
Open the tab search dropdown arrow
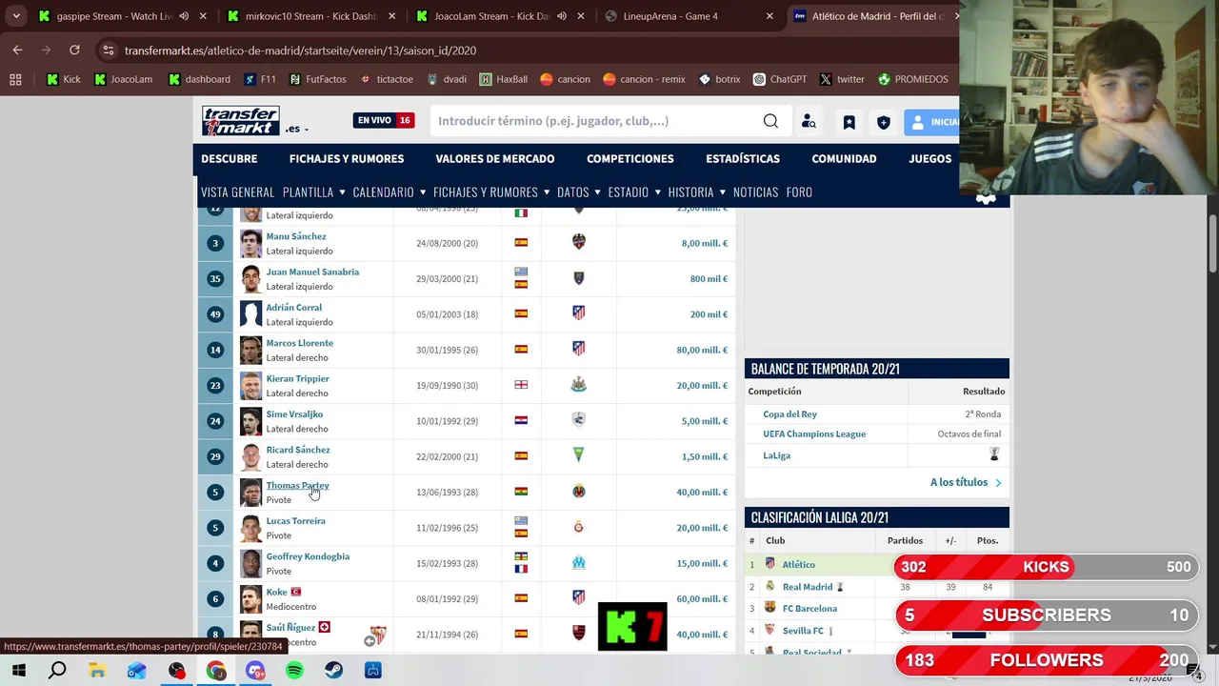click(16, 16)
